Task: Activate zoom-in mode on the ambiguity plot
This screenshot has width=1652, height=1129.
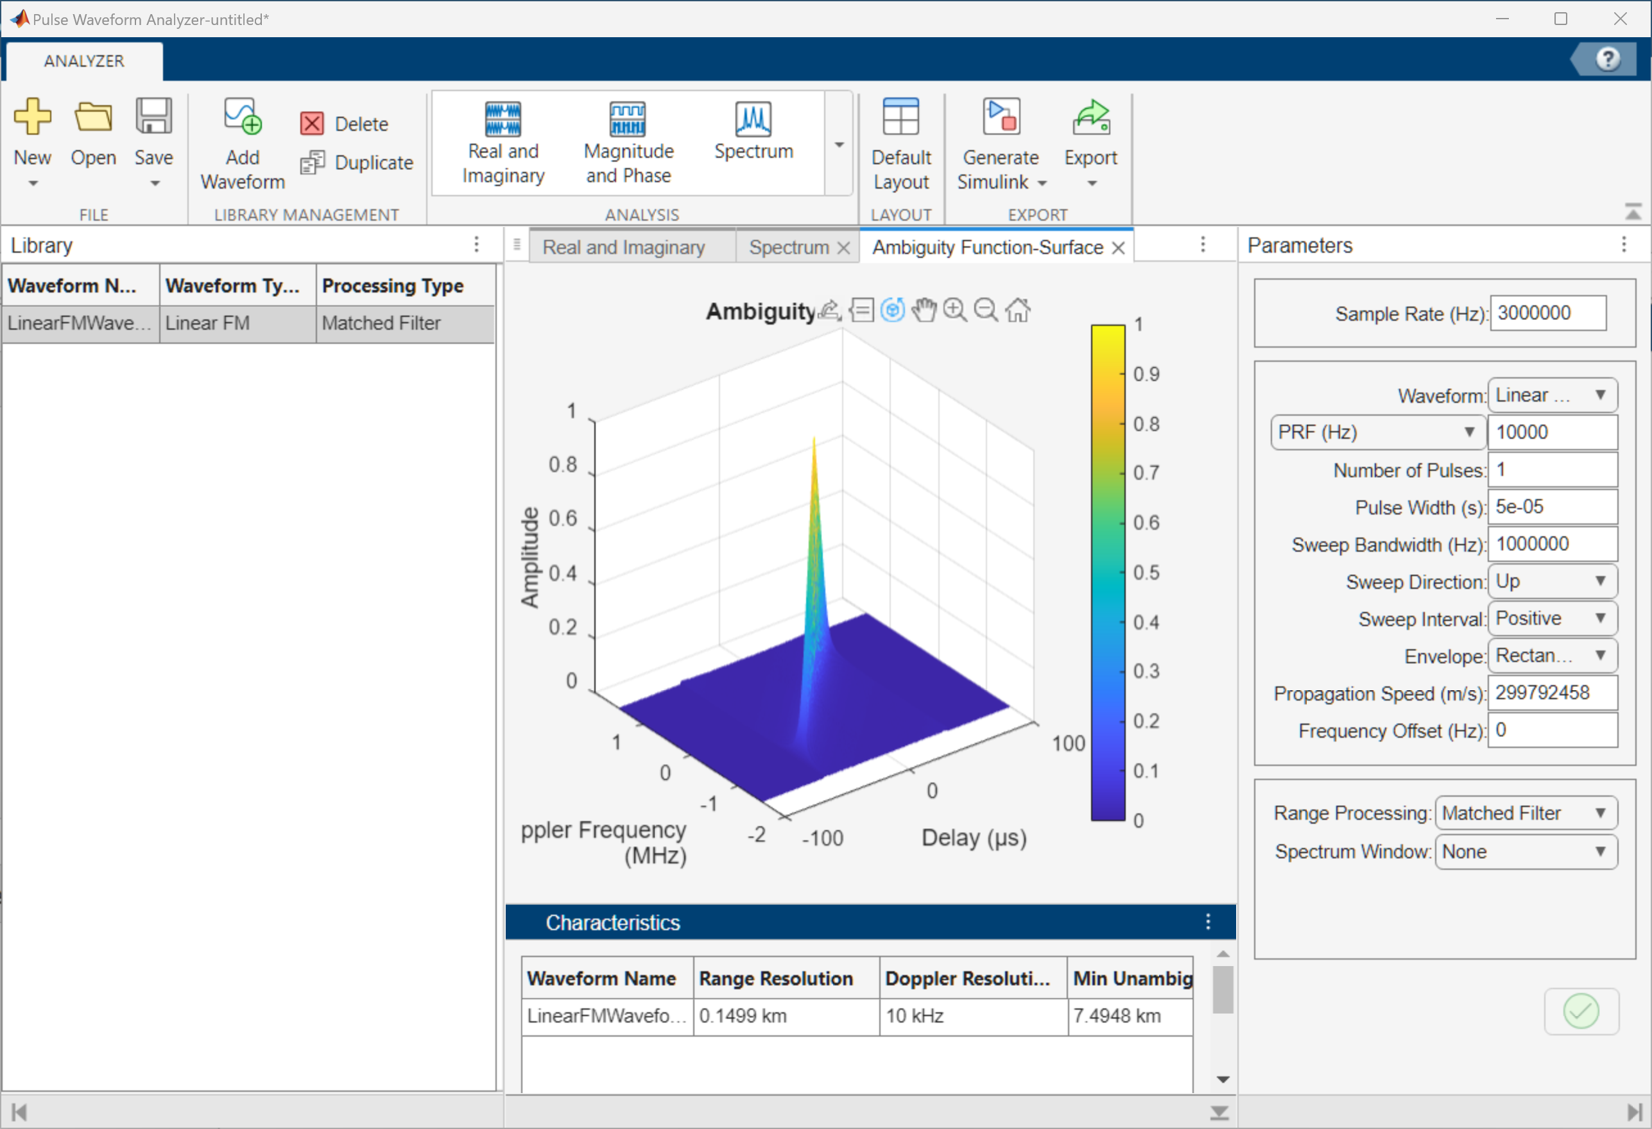Action: click(954, 310)
